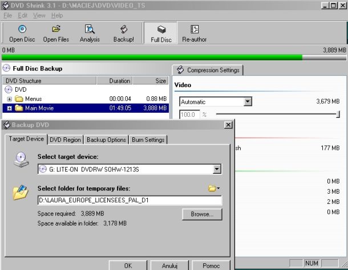Click the Menus size 0.88 MB
The width and height of the screenshot is (348, 270).
pos(156,99)
